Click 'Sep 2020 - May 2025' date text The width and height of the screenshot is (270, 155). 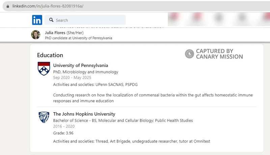tap(72, 78)
